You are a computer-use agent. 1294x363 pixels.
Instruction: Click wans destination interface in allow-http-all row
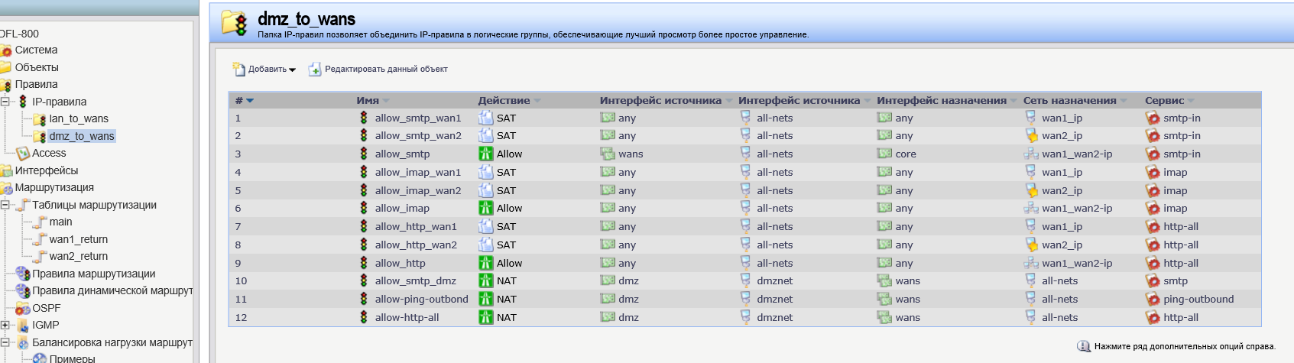click(x=907, y=317)
